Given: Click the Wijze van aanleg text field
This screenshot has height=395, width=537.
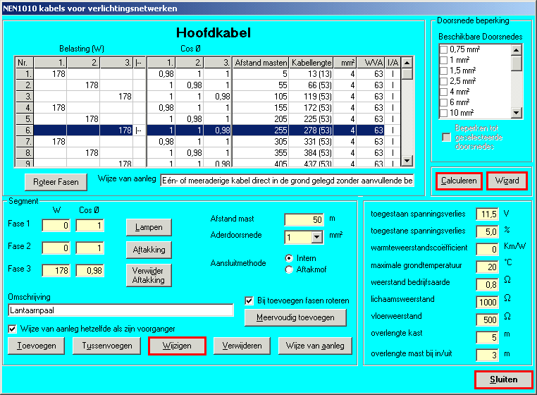Looking at the screenshot, I should (287, 181).
